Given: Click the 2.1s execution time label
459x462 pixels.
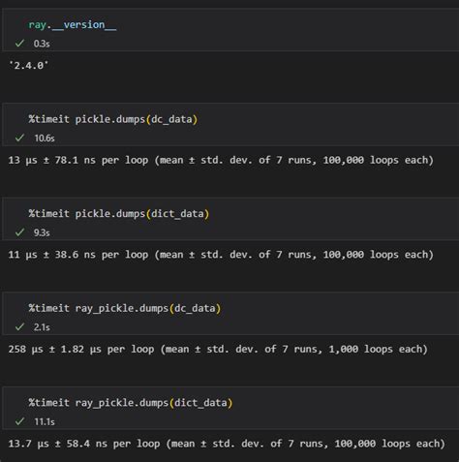Looking at the screenshot, I should coord(42,327).
